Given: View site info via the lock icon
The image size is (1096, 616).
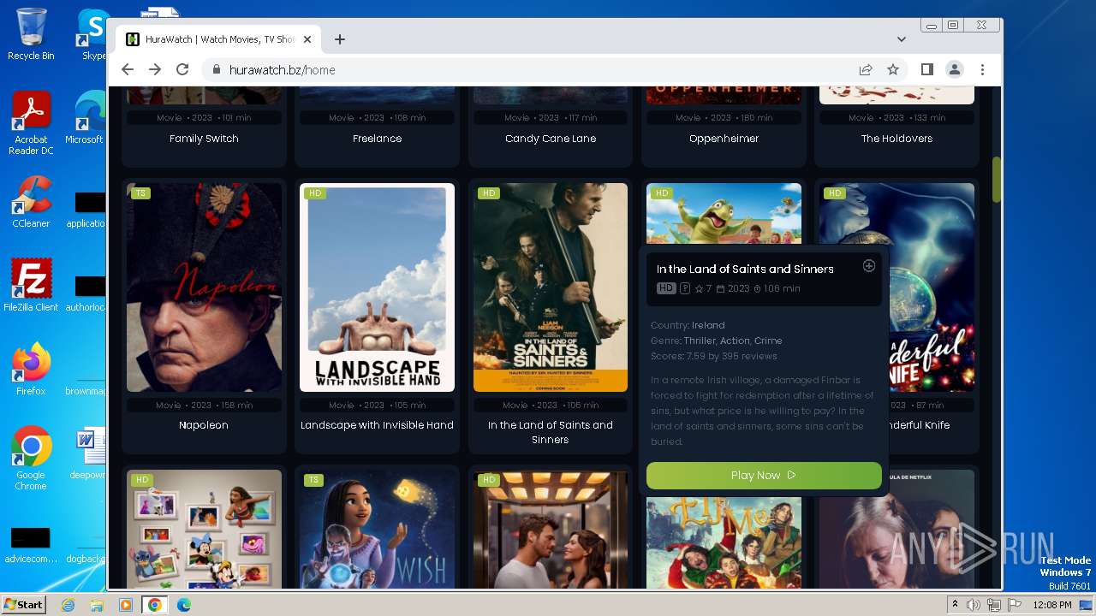Looking at the screenshot, I should [x=216, y=69].
